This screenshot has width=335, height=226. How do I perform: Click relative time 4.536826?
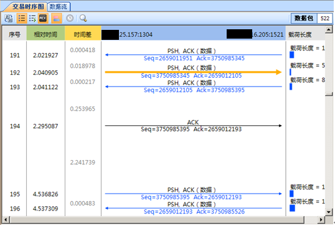45,194
